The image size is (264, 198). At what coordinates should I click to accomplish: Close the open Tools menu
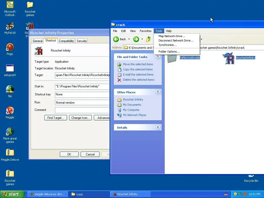pyautogui.click(x=159, y=31)
